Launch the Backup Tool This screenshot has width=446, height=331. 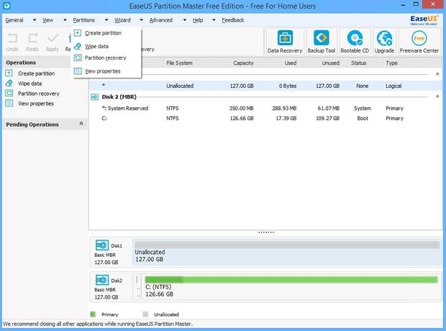[321, 42]
